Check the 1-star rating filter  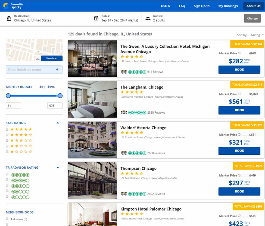tap(7, 152)
